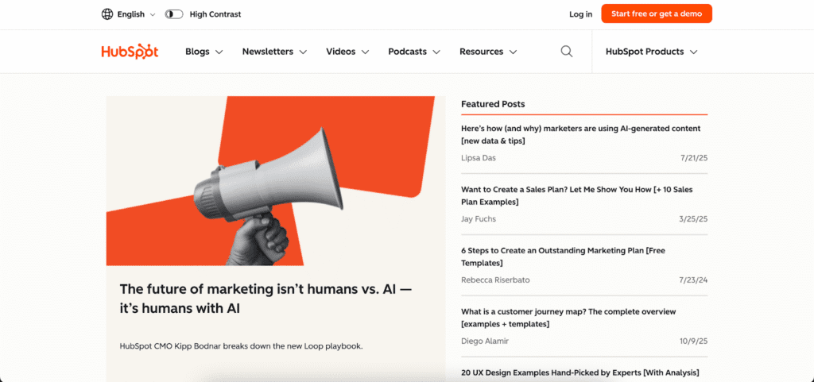814x382 pixels.
Task: Click the Log in link
Action: pyautogui.click(x=580, y=14)
